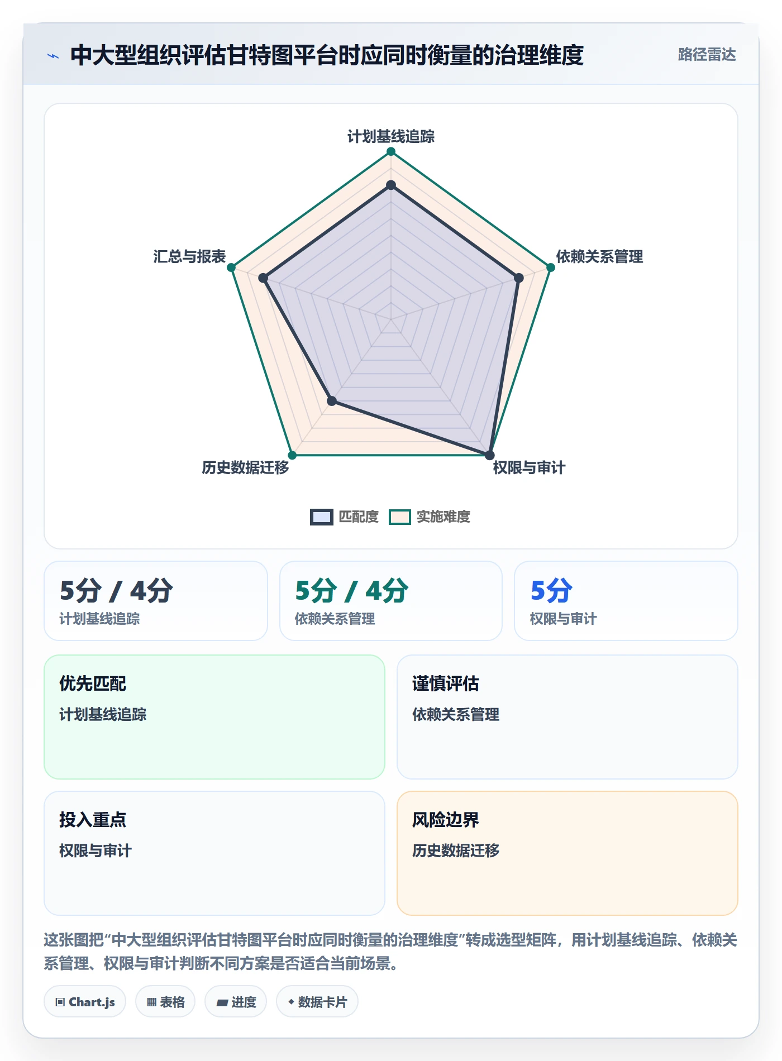Click the 5分 权限与审计 score card
782x1061 pixels.
(x=626, y=601)
